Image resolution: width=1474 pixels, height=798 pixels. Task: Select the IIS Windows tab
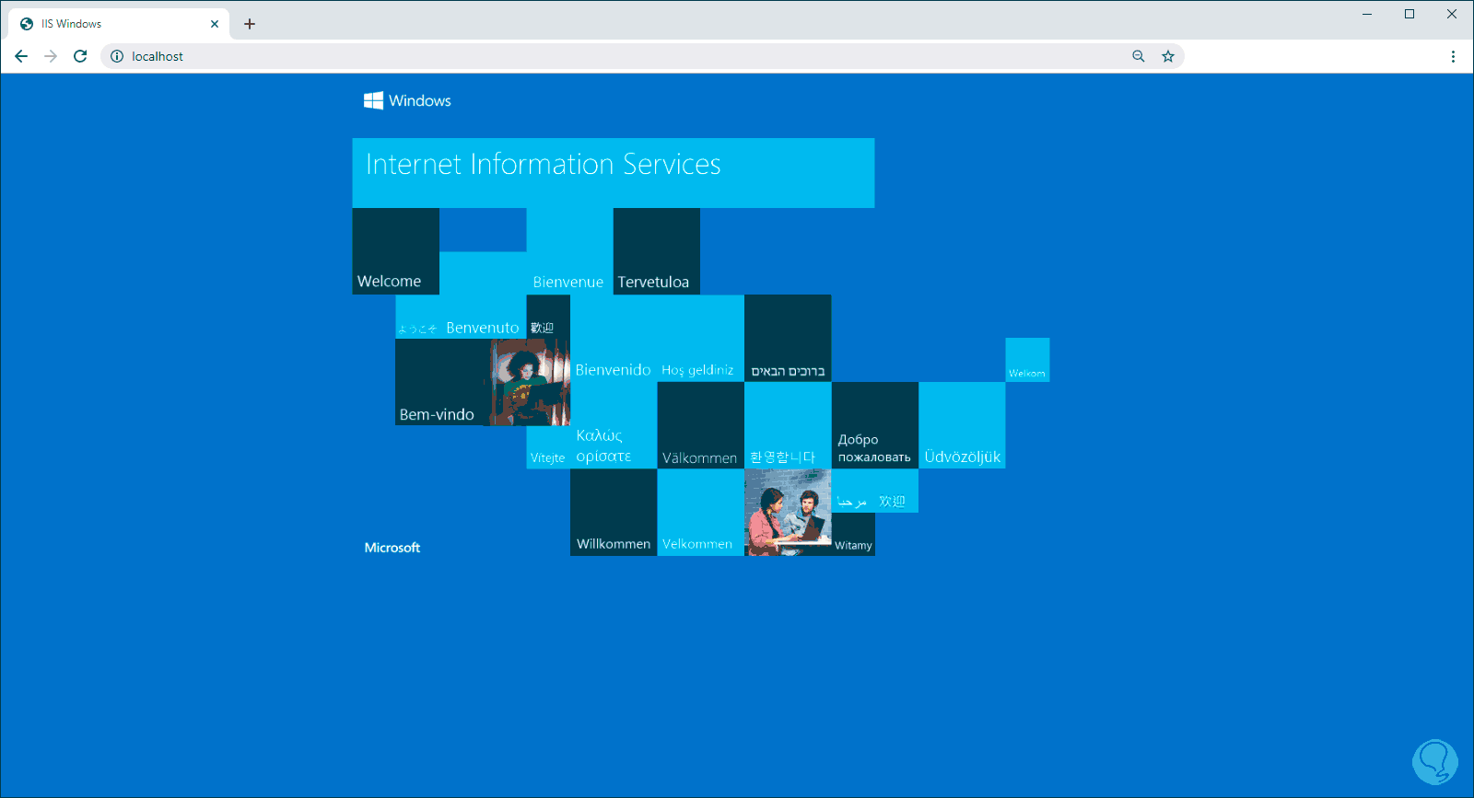tap(120, 24)
